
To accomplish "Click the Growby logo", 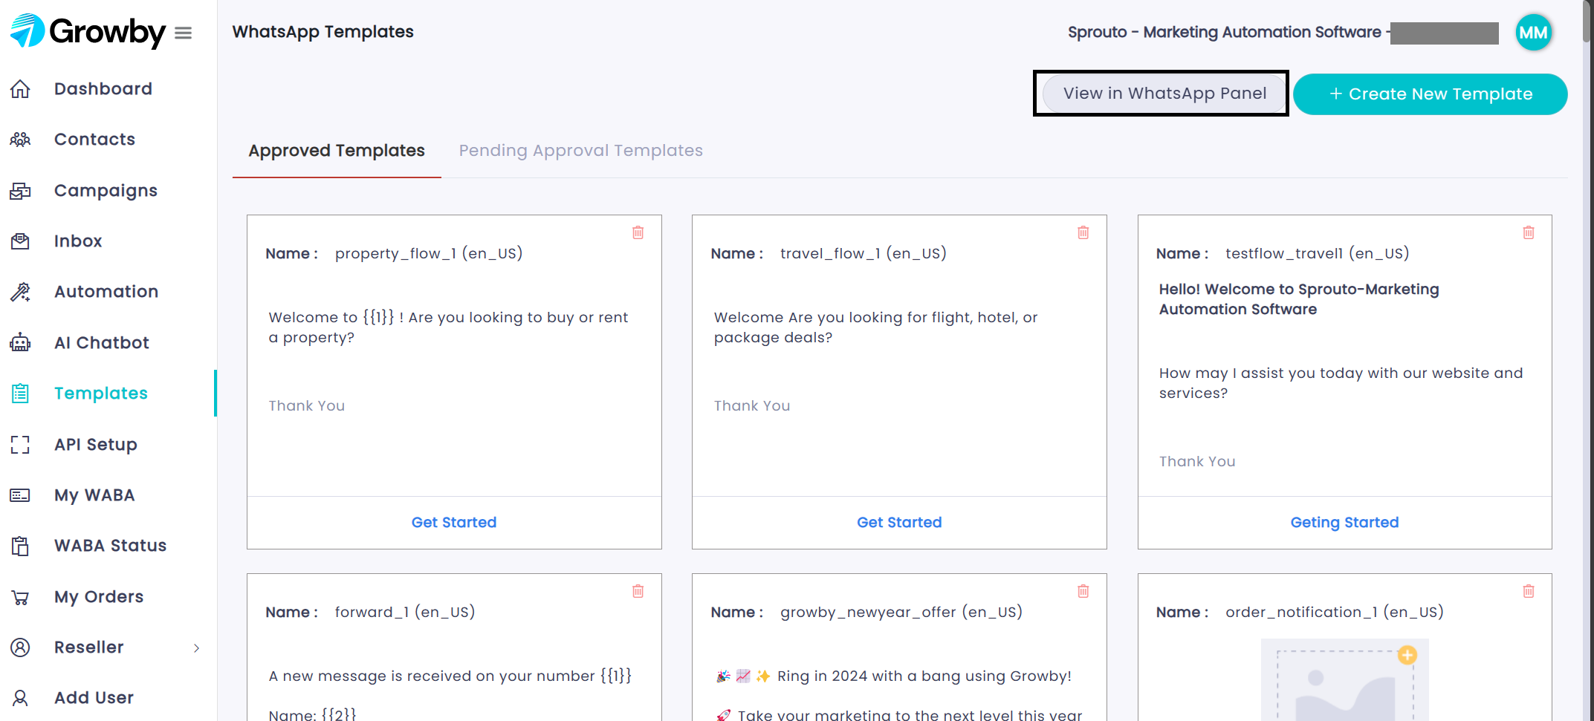I will click(x=88, y=31).
